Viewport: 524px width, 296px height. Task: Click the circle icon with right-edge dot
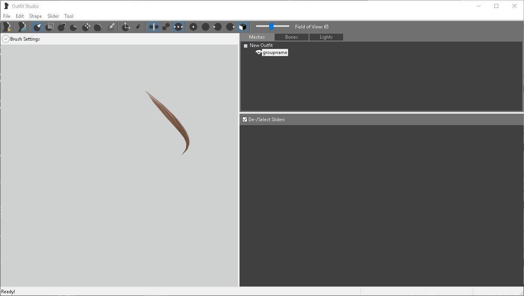pos(230,27)
